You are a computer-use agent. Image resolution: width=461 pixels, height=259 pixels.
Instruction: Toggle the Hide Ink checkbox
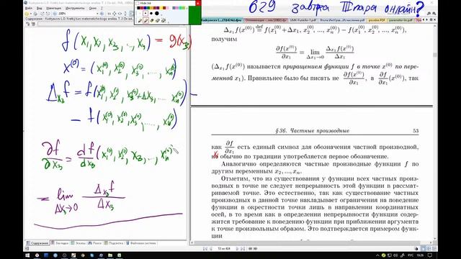[x=138, y=3]
